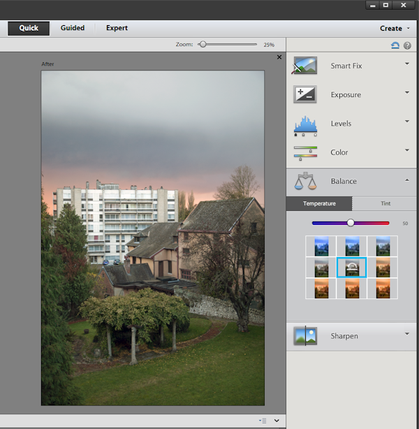
Task: Expand the Levels panel arrow
Action: tap(407, 122)
